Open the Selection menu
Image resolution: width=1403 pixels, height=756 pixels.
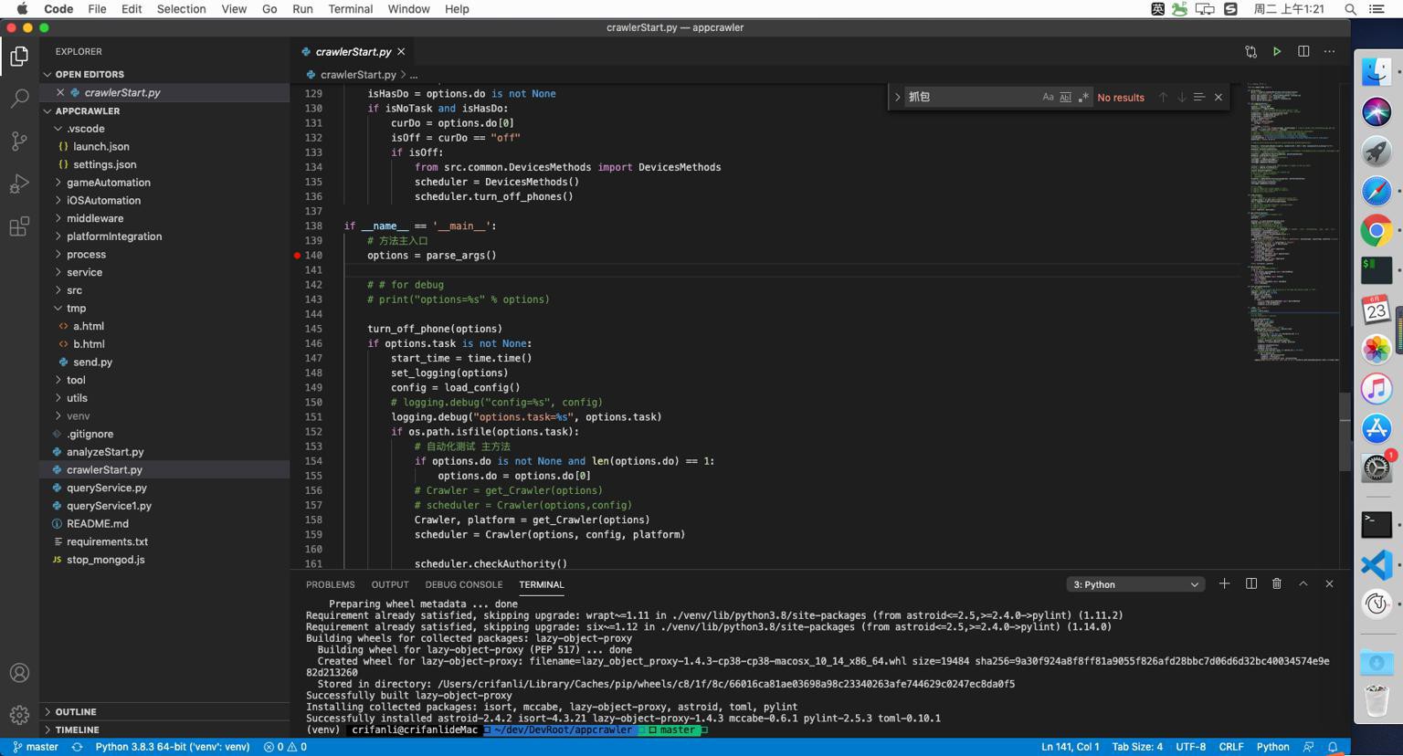click(x=181, y=9)
